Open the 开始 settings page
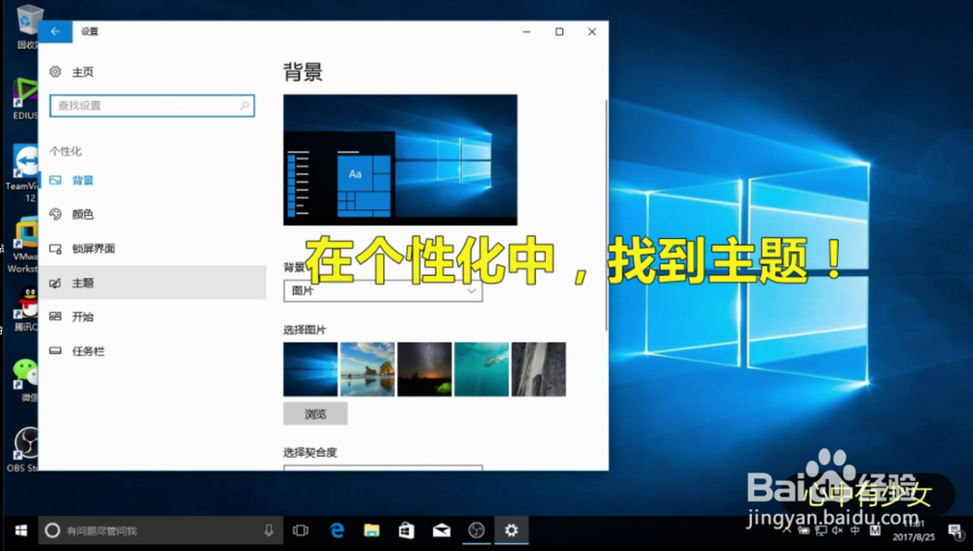 152,317
